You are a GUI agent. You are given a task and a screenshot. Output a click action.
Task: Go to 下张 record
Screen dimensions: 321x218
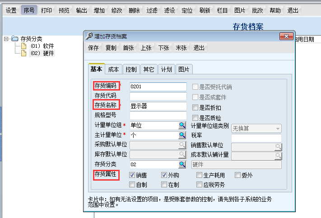[164, 48]
